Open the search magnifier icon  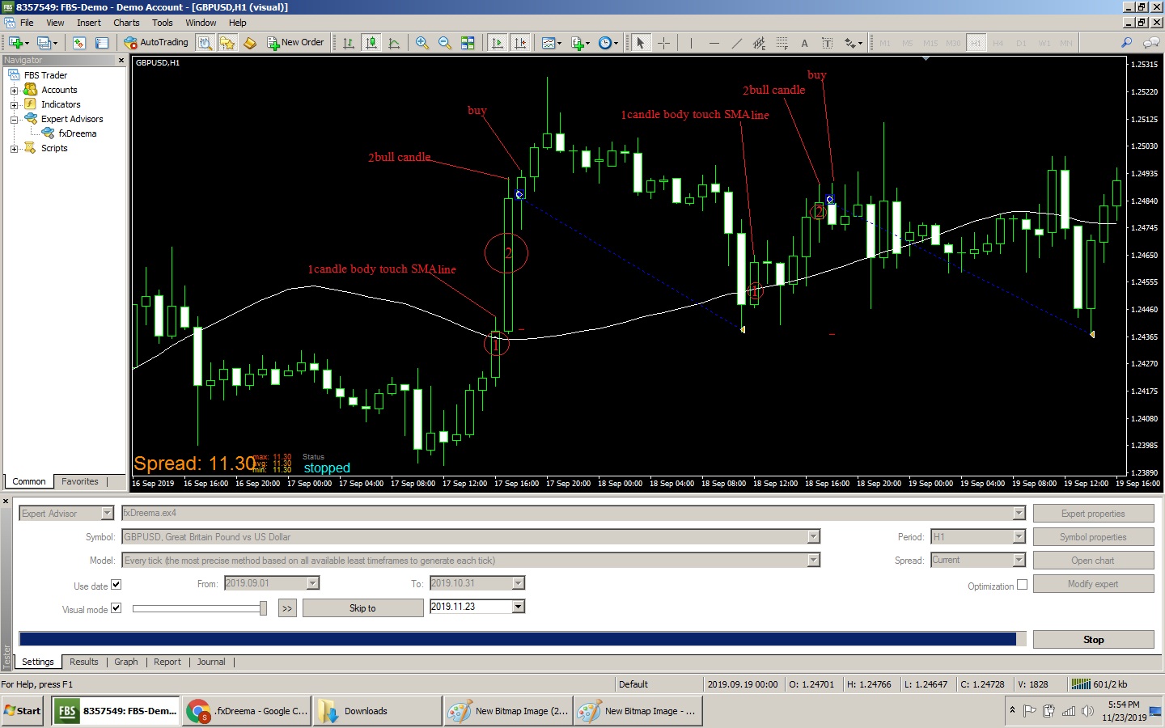tap(1126, 43)
